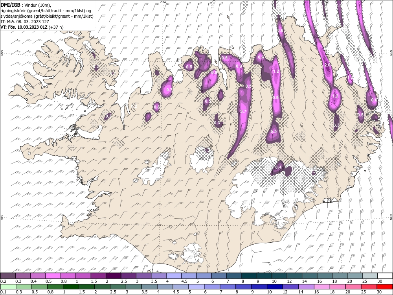Click the deep blue rain swatch labeled 10
393x295 pixels.
(x=275, y=287)
